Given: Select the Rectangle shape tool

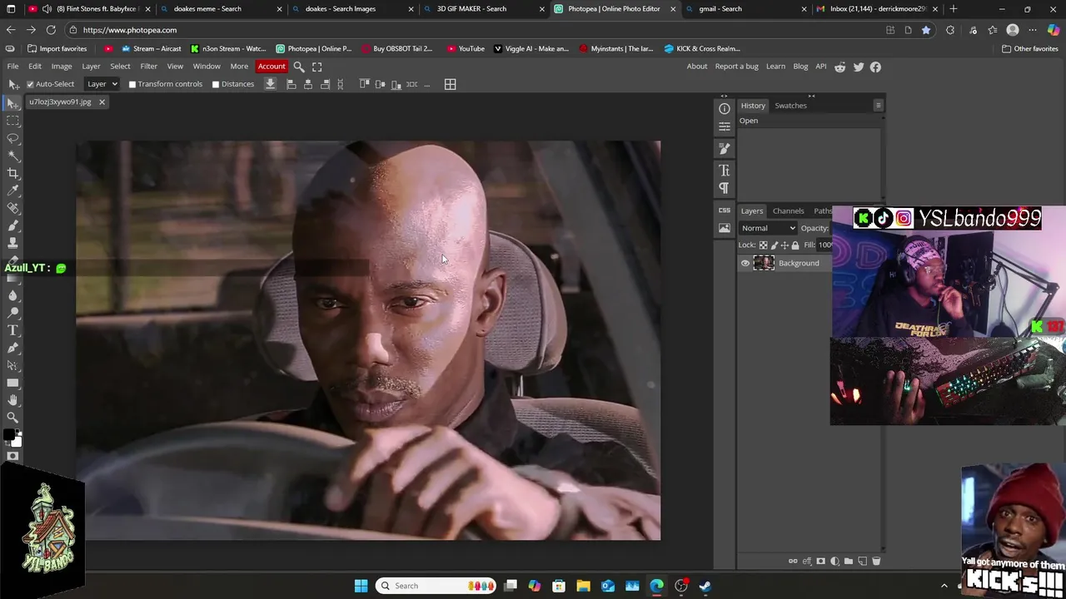Looking at the screenshot, I should click(13, 383).
